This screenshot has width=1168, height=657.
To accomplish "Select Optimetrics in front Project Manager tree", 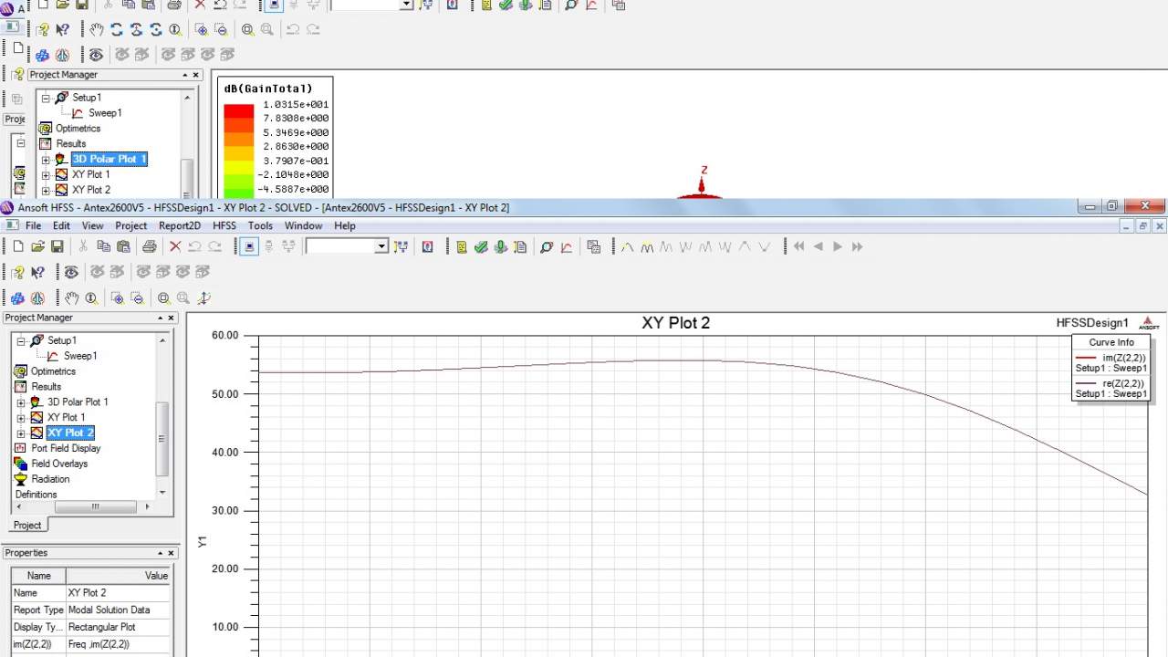I will click(x=53, y=371).
